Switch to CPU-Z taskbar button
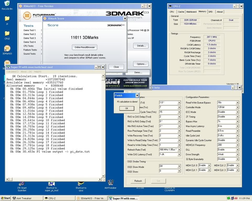Viewport: 252px width, 201px height. click(x=60, y=198)
